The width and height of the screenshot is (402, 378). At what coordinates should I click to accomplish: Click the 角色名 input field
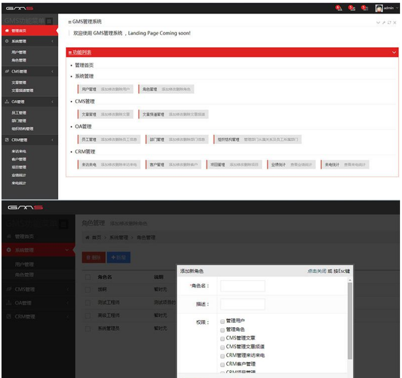[x=242, y=286]
